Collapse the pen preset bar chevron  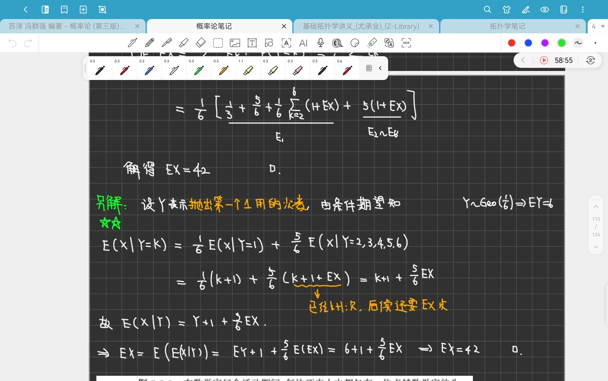tap(380, 68)
